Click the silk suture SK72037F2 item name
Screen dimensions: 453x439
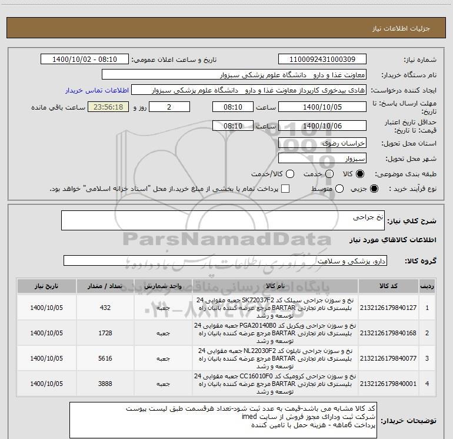275,308
